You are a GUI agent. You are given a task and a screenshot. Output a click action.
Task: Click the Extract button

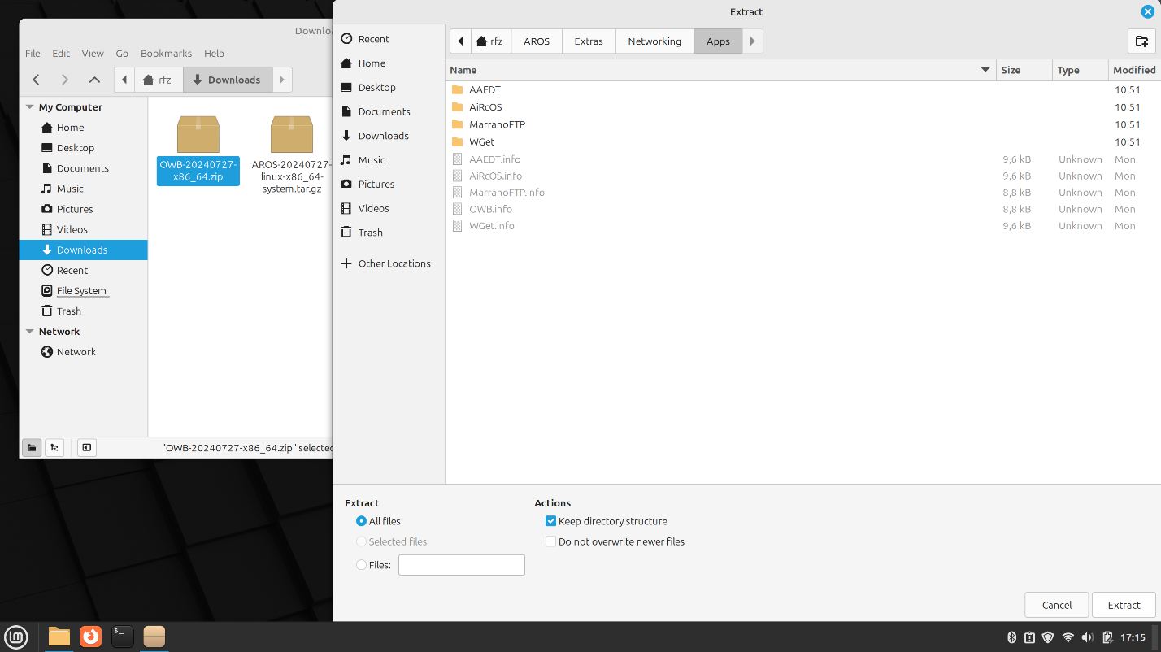[x=1124, y=605]
